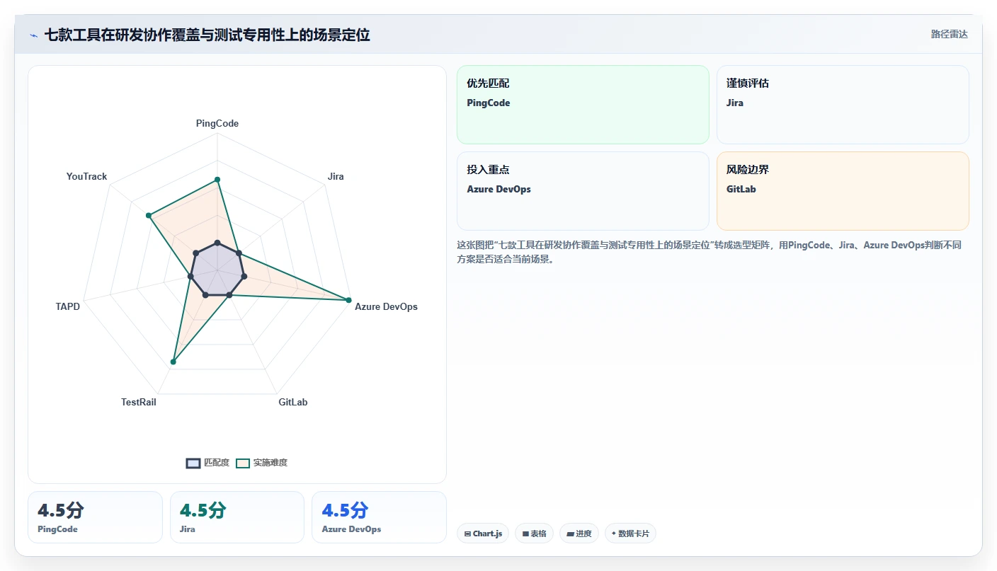
Task: Click the description paragraph starting 这张图把
Action: pyautogui.click(x=710, y=252)
